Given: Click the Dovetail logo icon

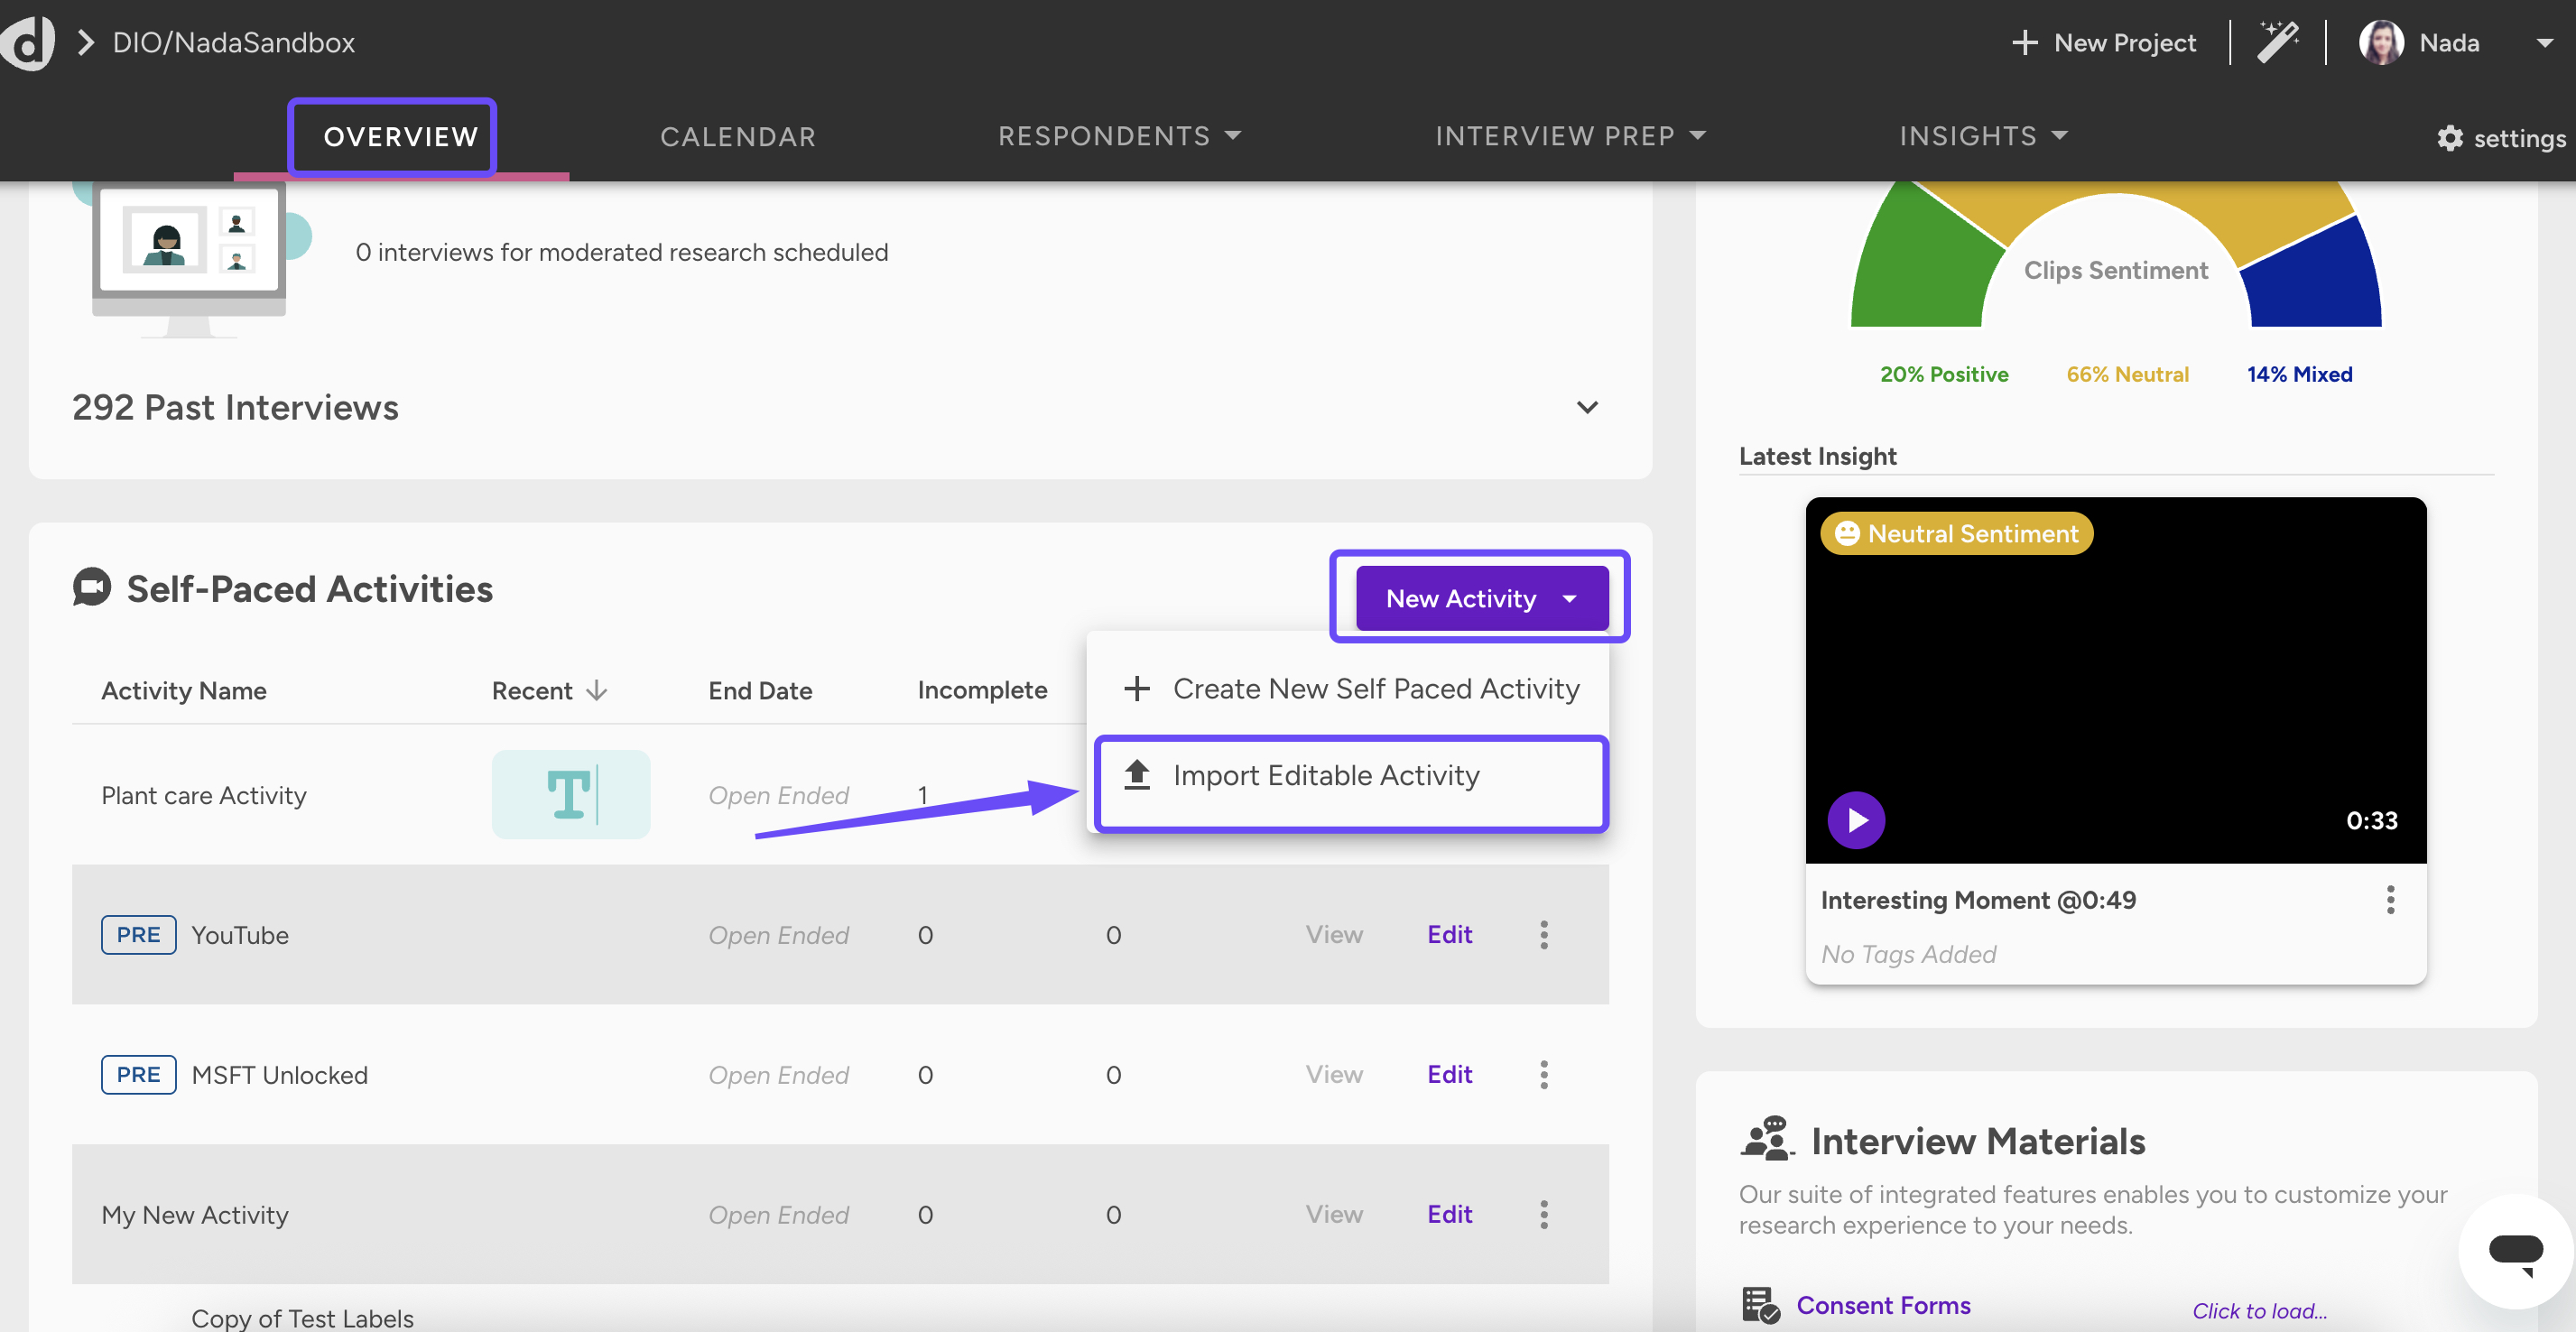Looking at the screenshot, I should (28, 42).
